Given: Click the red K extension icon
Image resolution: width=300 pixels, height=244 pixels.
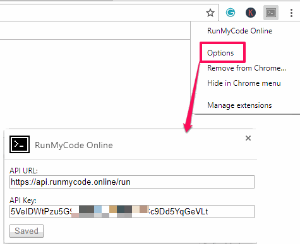Looking at the screenshot, I should pos(251,13).
